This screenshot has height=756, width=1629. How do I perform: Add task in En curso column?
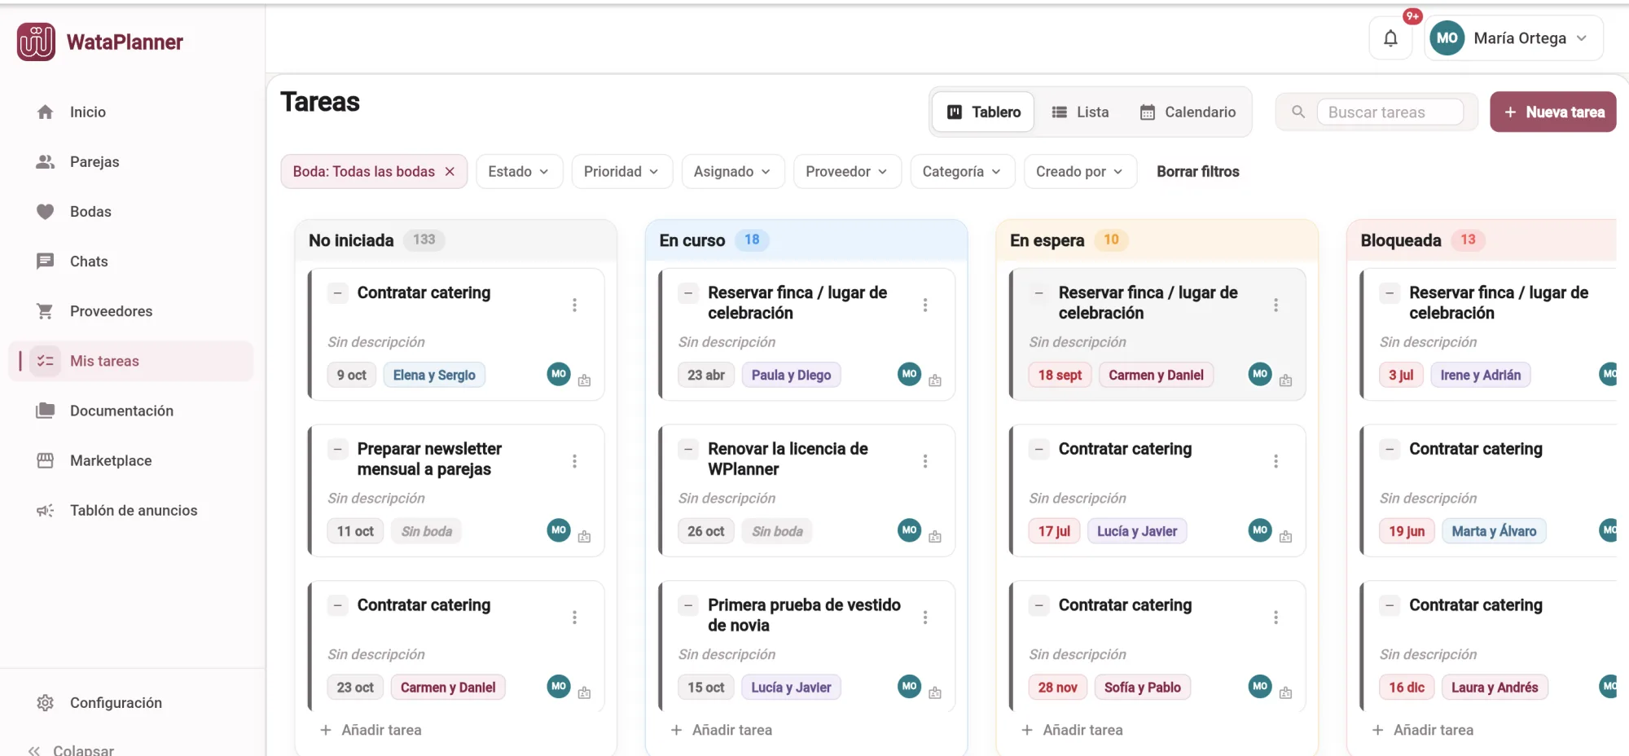tap(722, 730)
